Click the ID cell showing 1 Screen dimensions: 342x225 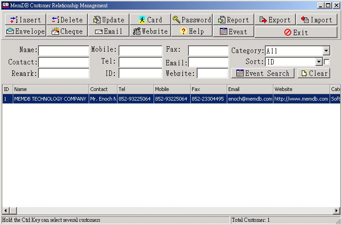(8, 99)
